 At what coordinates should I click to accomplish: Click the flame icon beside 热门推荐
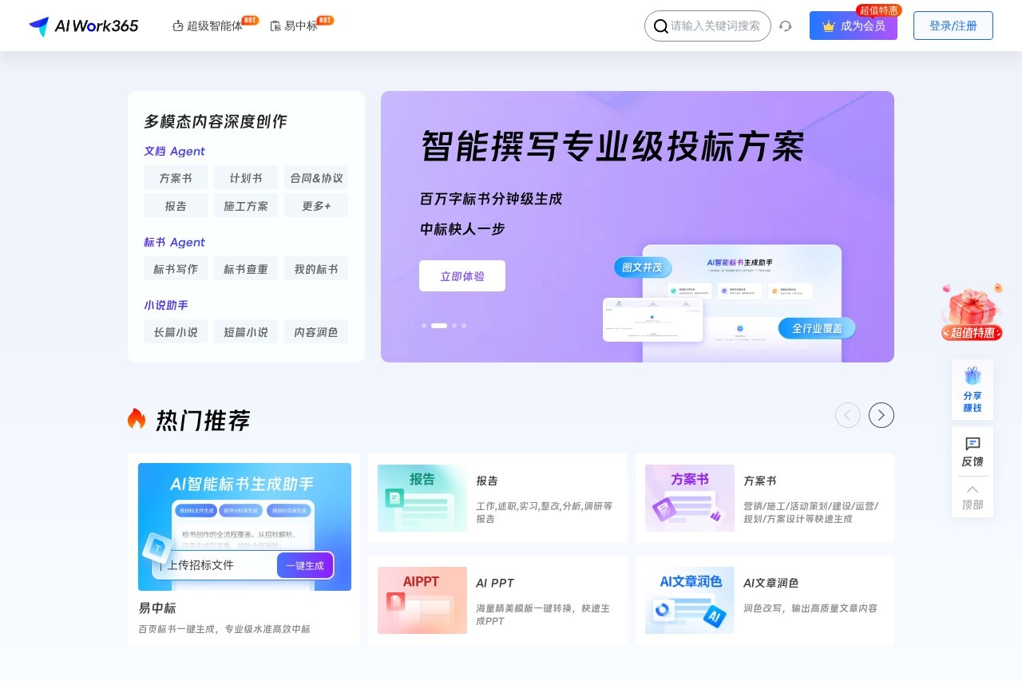coord(136,418)
